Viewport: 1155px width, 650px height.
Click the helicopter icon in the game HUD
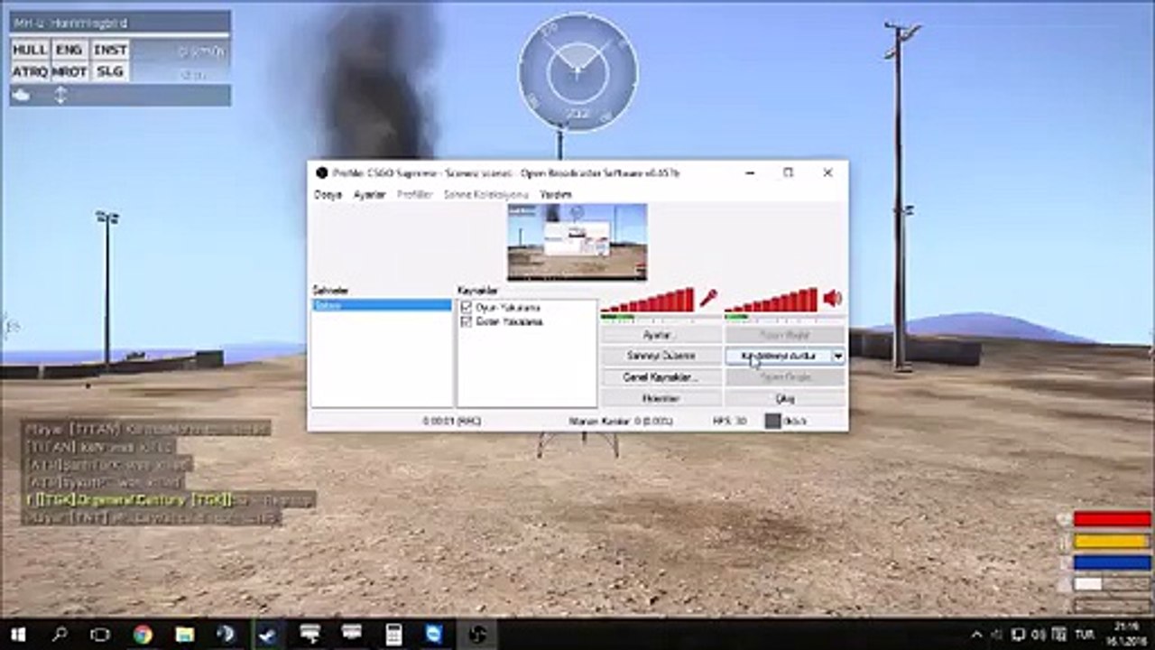pyautogui.click(x=23, y=95)
